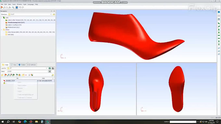Click into the Name filter field

27,71
